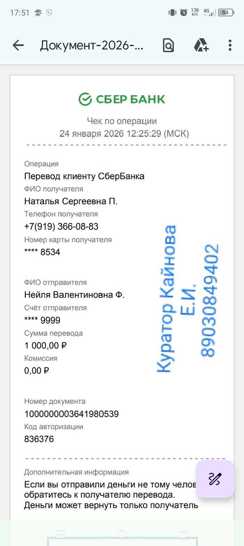Open the find-in-document search icon

[168, 45]
